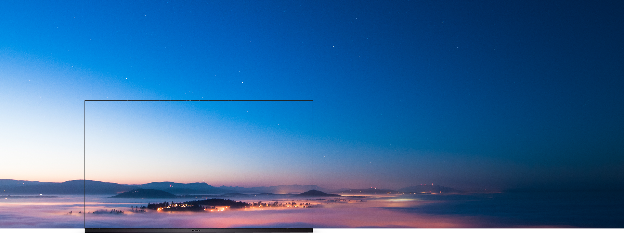Click the KONKA logo on the TV bezel
Image resolution: width=624 pixels, height=233 pixels.
tap(196, 230)
